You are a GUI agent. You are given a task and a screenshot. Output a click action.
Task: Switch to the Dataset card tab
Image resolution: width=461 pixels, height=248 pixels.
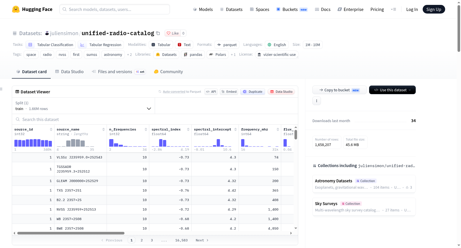31,71
